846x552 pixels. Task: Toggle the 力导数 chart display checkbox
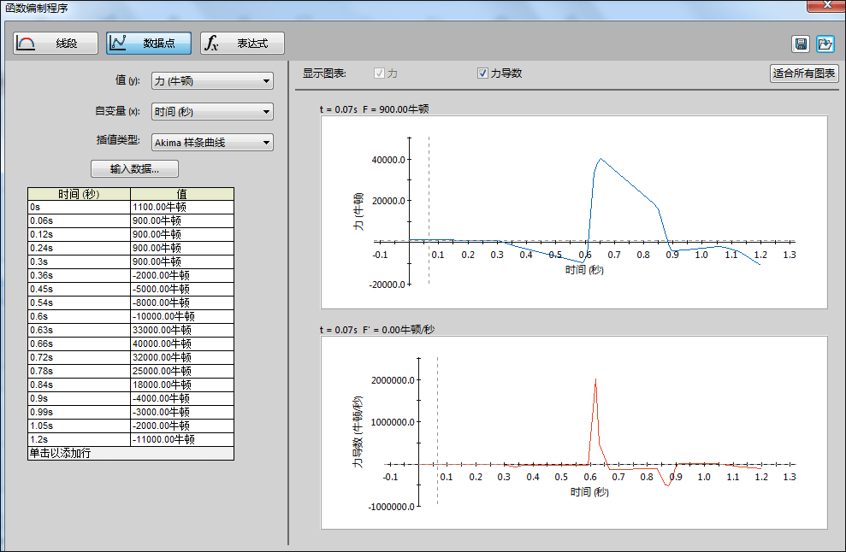coord(483,73)
